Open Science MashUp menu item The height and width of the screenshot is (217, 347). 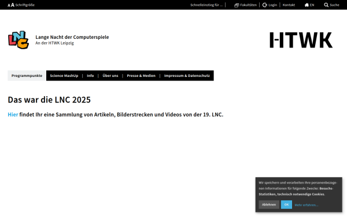click(x=64, y=75)
